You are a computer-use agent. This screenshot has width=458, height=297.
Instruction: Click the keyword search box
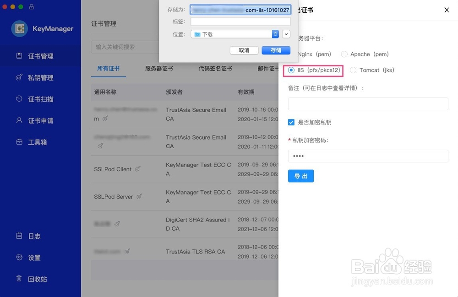click(125, 47)
